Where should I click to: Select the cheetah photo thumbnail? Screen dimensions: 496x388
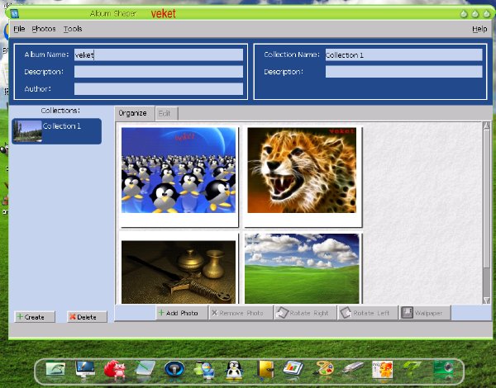point(302,170)
